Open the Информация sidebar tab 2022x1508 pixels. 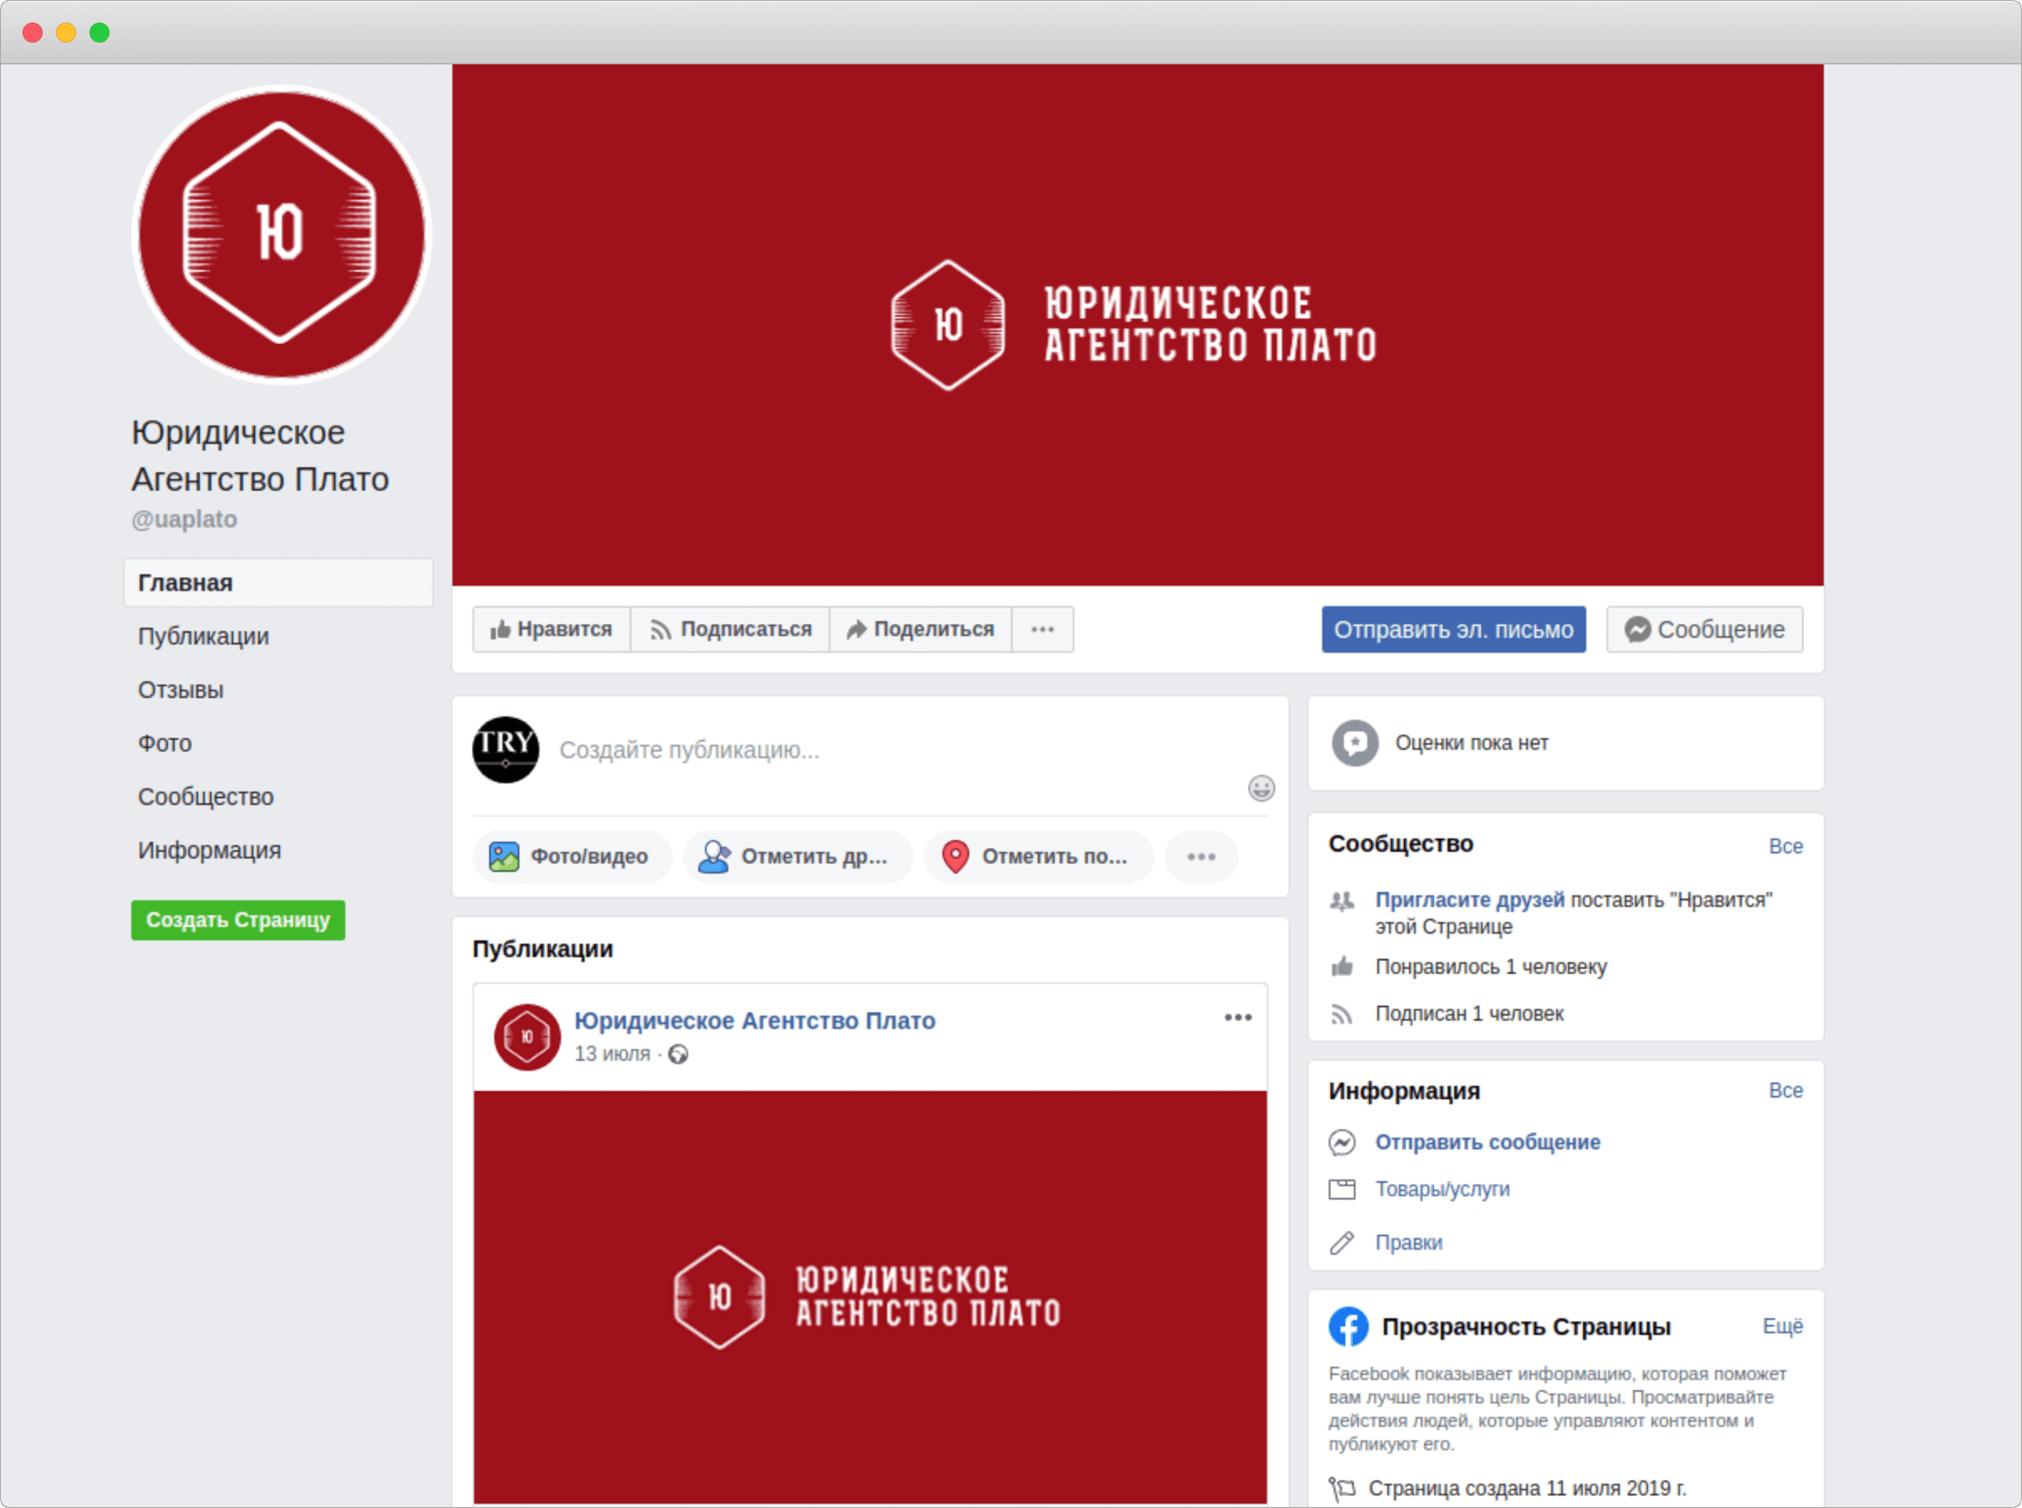pyautogui.click(x=209, y=850)
